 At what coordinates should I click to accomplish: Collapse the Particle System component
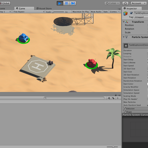click(124, 37)
